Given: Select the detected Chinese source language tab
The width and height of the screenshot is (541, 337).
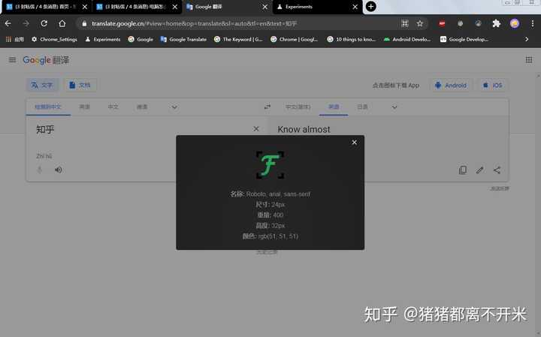Looking at the screenshot, I should 48,107.
